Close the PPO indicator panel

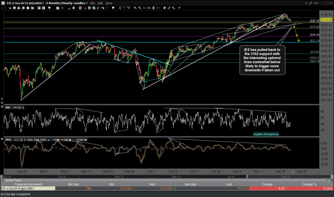pos(2,139)
